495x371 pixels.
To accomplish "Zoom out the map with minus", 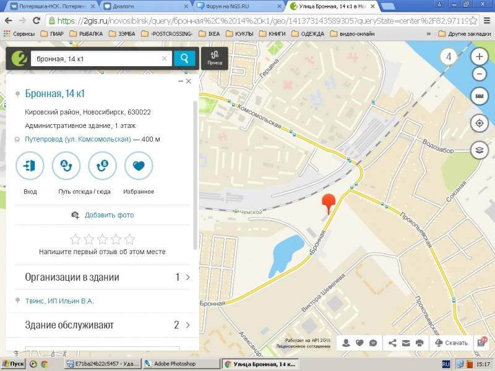I will pyautogui.click(x=479, y=74).
